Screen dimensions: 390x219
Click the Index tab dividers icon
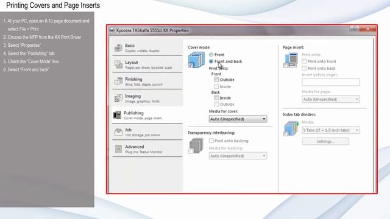[291, 128]
